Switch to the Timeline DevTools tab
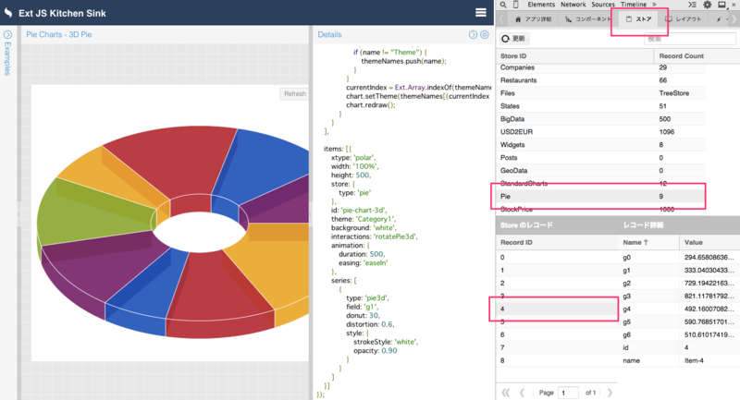Image resolution: width=740 pixels, height=400 pixels. [634, 5]
